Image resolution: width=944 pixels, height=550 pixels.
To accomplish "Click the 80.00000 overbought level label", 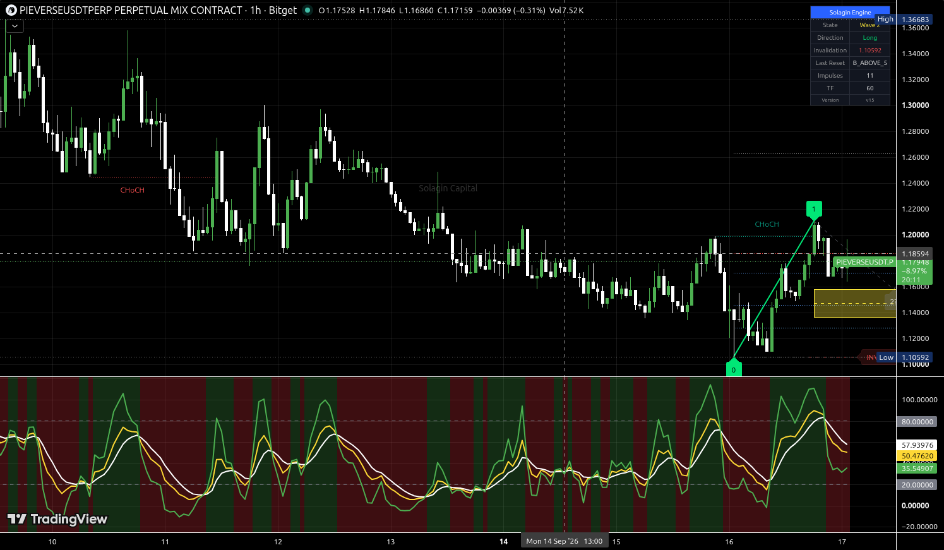I will 917,422.
